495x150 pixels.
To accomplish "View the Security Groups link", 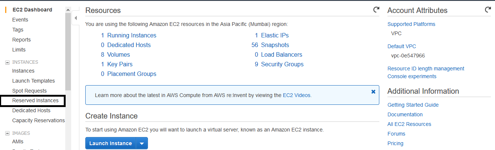I will click(x=282, y=64).
